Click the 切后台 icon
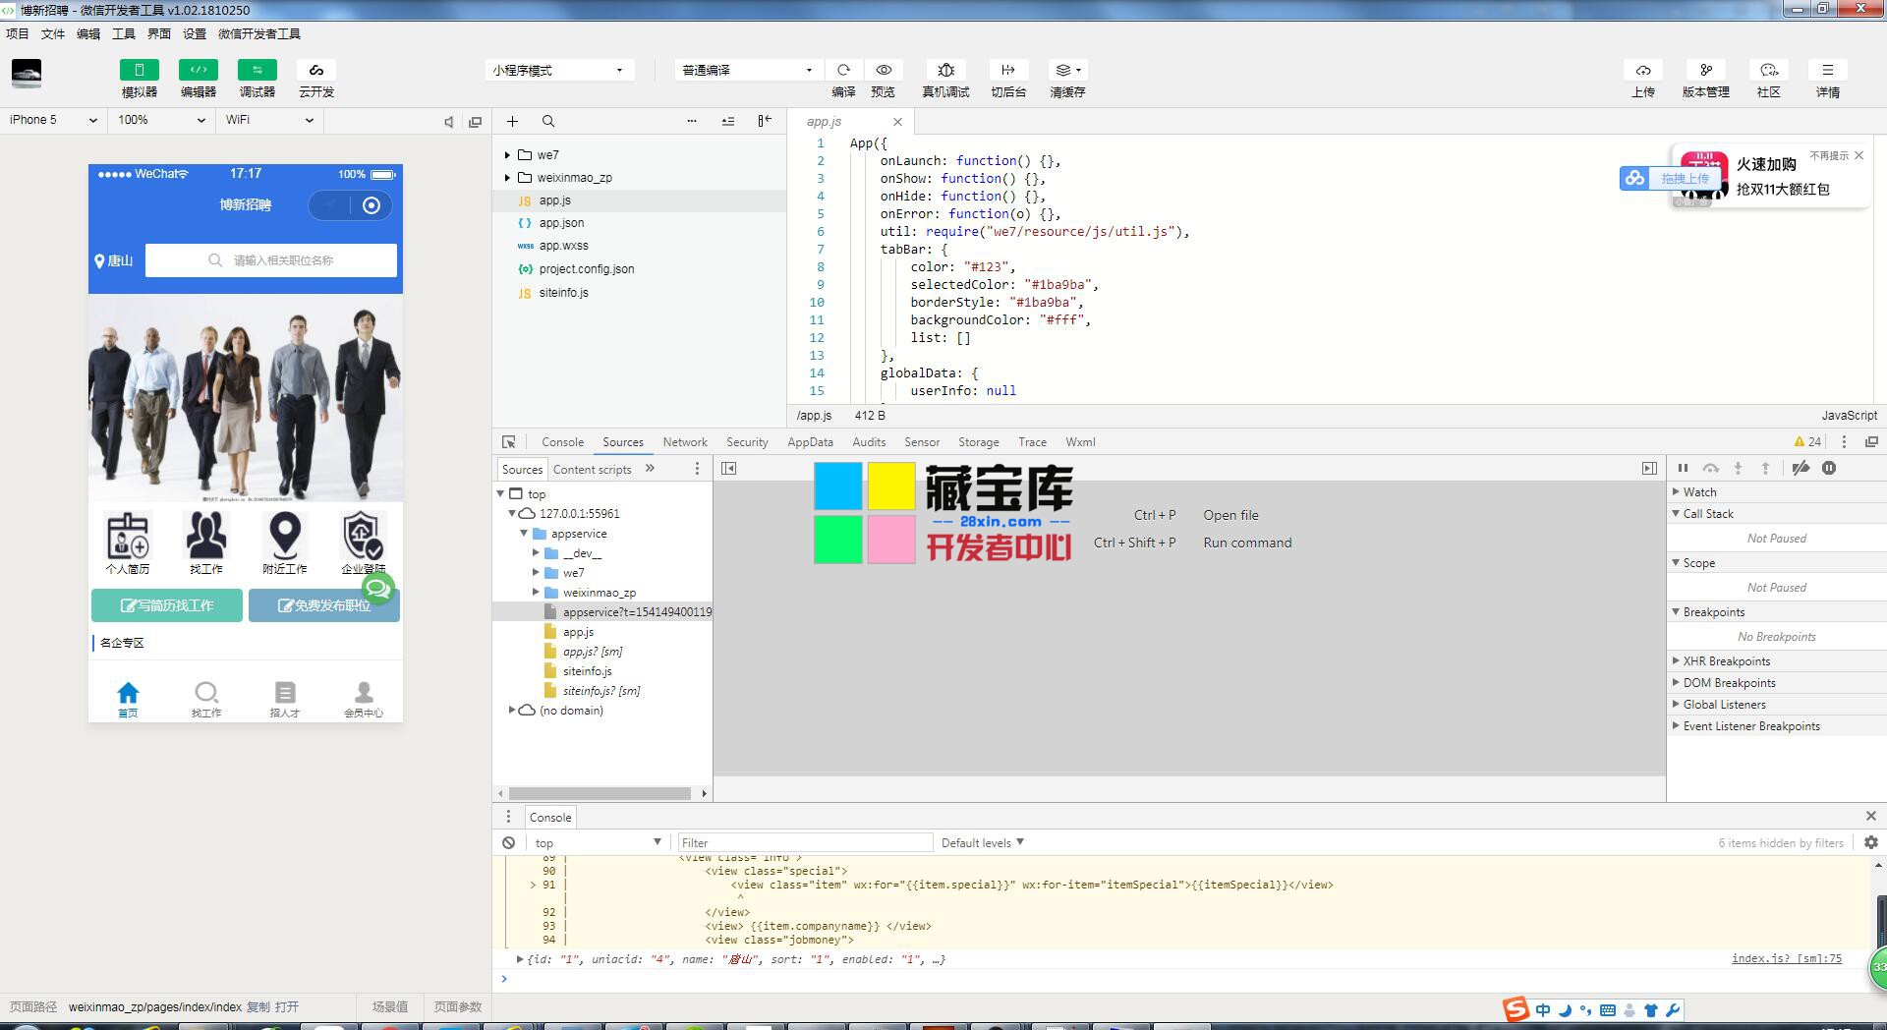1887x1030 pixels. [x=1007, y=70]
